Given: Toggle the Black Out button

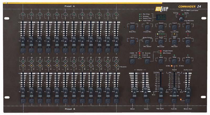Looking at the screenshot, I should tap(188, 101).
